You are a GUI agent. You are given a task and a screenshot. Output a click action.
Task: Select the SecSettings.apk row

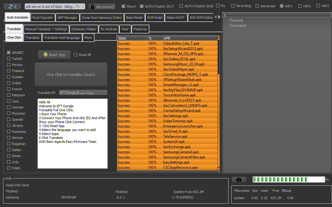[167, 116]
